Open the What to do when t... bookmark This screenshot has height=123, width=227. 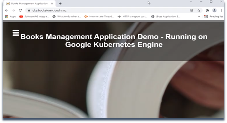[67, 16]
